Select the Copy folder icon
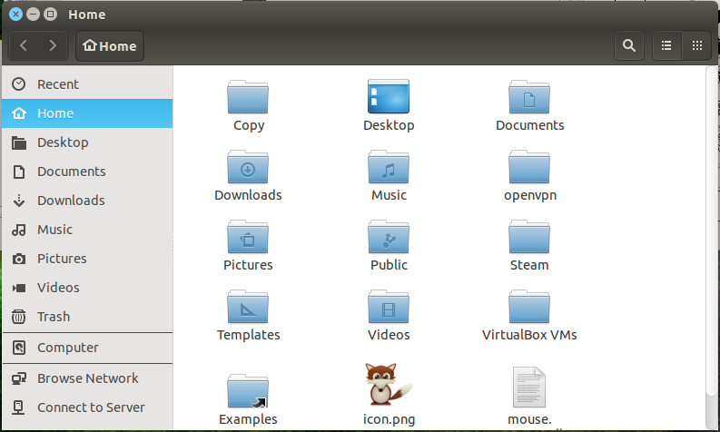Screen dimensions: 720x432 point(248,97)
